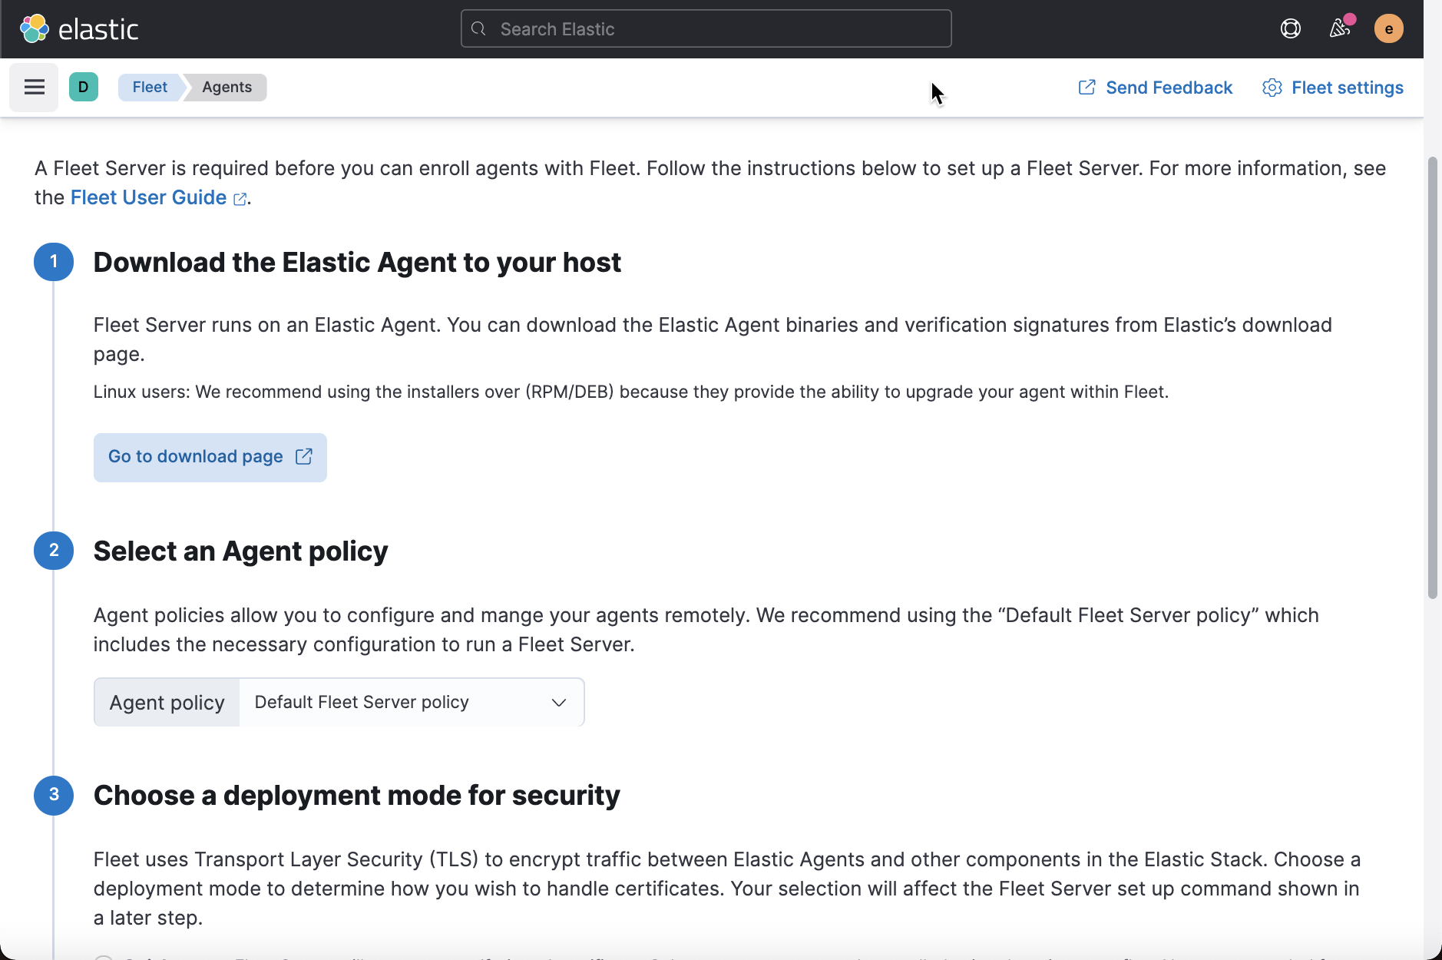Image resolution: width=1442 pixels, height=960 pixels.
Task: Open the user profile avatar "e"
Action: [1388, 28]
